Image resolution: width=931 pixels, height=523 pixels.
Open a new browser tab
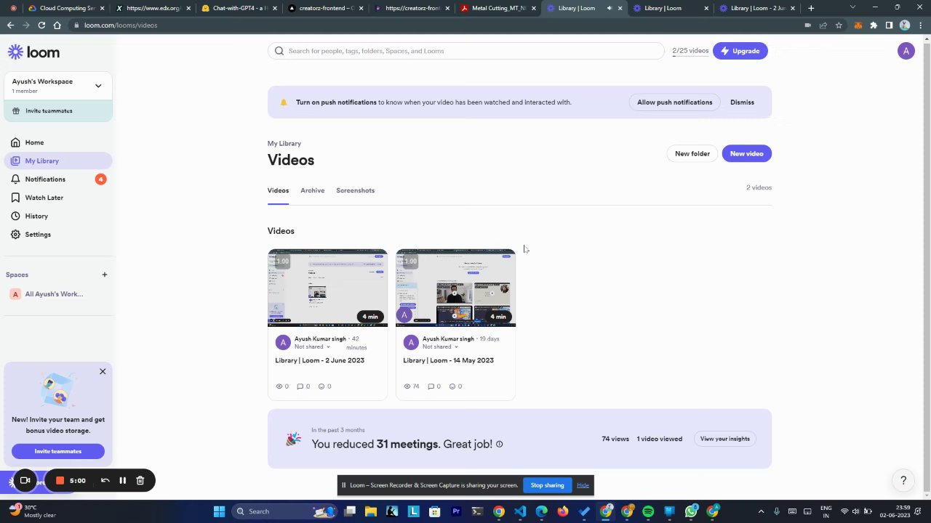tap(811, 8)
